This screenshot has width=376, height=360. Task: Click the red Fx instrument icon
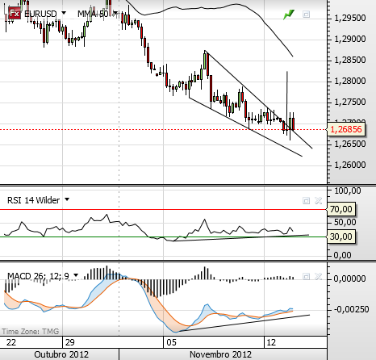[x=15, y=13]
